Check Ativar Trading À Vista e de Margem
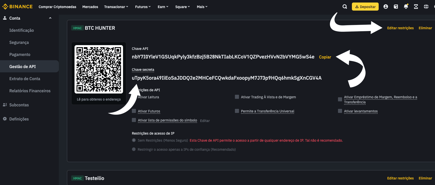 [237, 97]
